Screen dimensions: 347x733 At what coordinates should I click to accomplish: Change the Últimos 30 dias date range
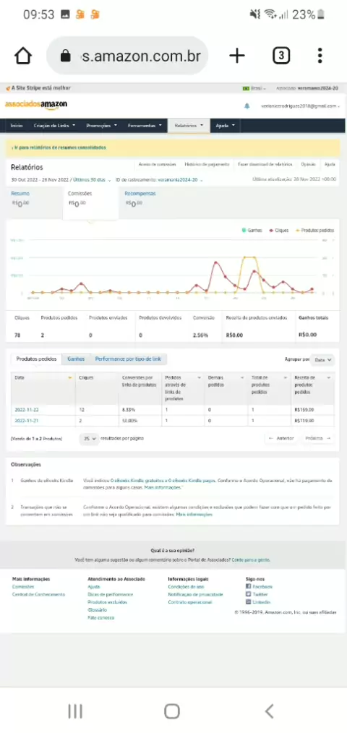(x=92, y=179)
